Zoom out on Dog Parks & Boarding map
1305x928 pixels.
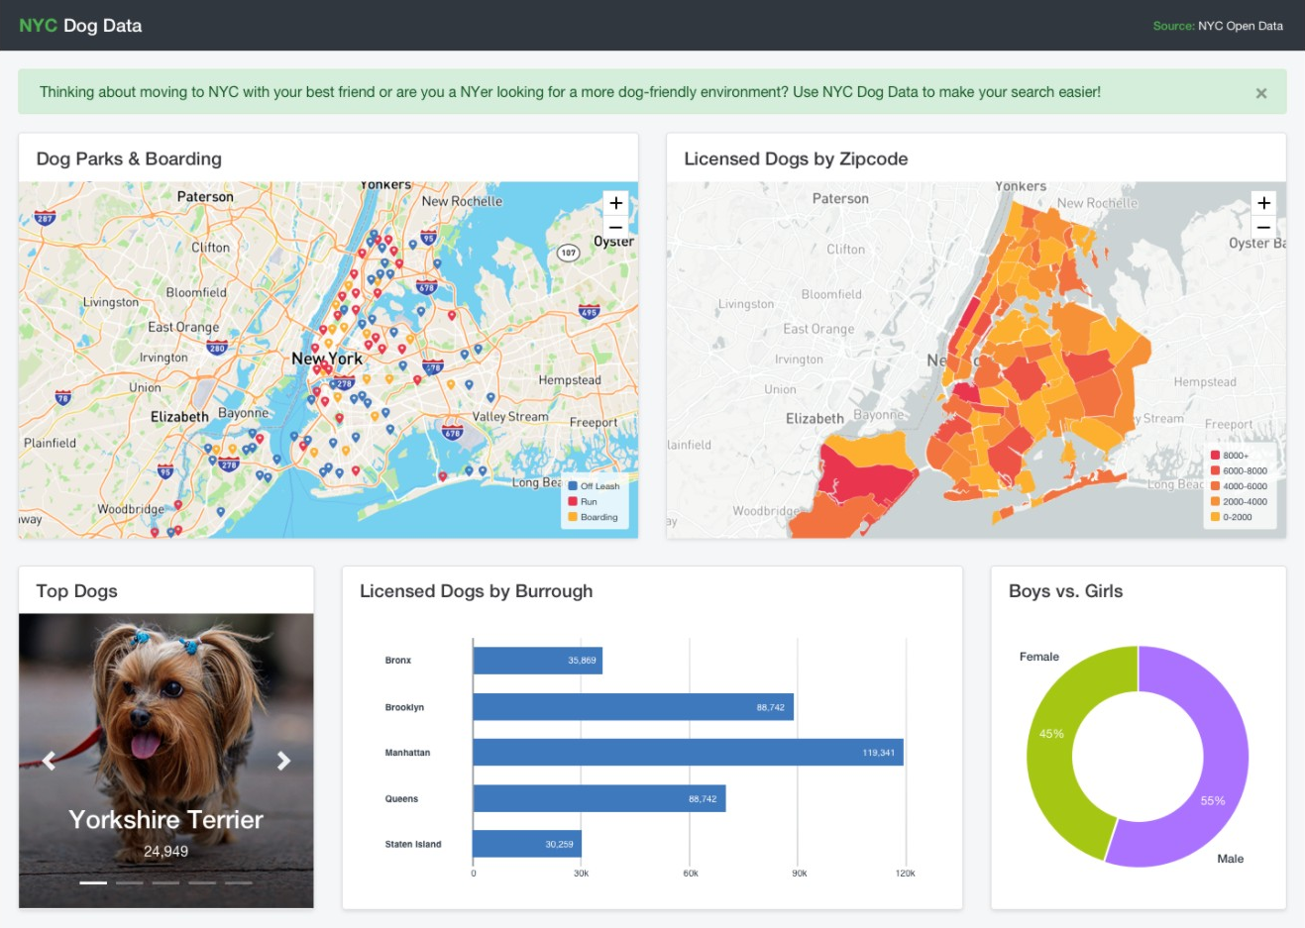tap(615, 228)
